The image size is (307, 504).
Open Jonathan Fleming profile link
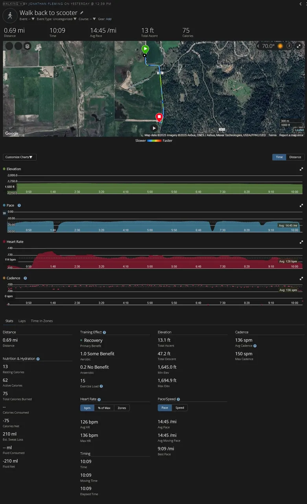pos(46,4)
